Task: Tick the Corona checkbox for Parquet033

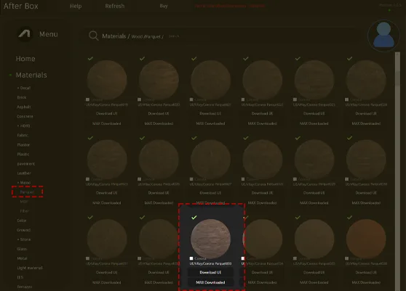Action: point(191,258)
